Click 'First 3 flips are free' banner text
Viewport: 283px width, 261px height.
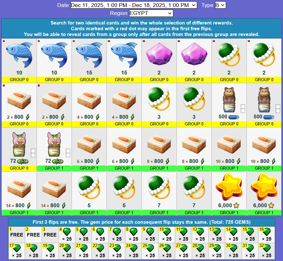141,222
